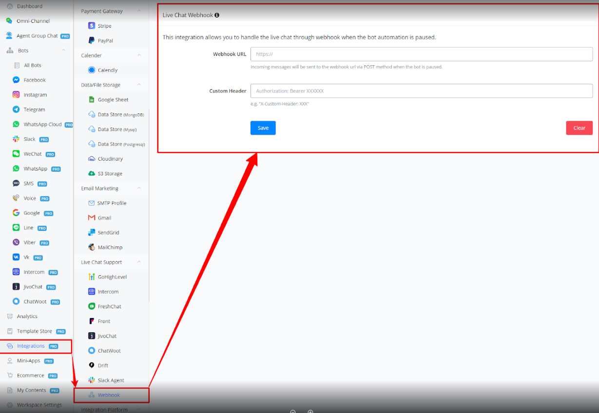Select the Calendly icon
599x413 pixels.
coord(92,70)
